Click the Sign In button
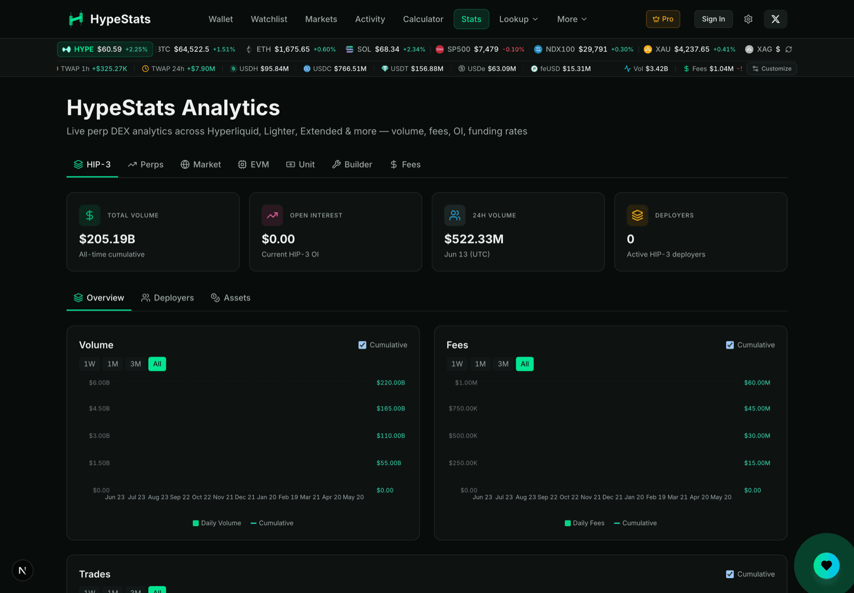This screenshot has height=593, width=854. pos(714,19)
